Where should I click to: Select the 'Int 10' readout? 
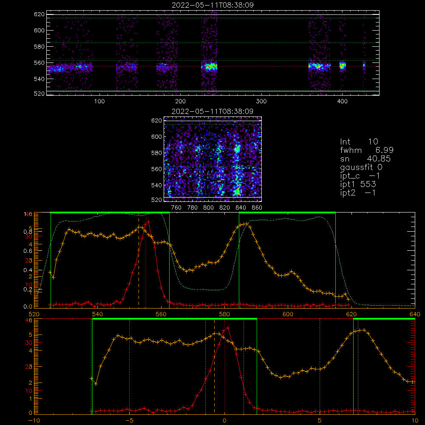[x=359, y=142]
